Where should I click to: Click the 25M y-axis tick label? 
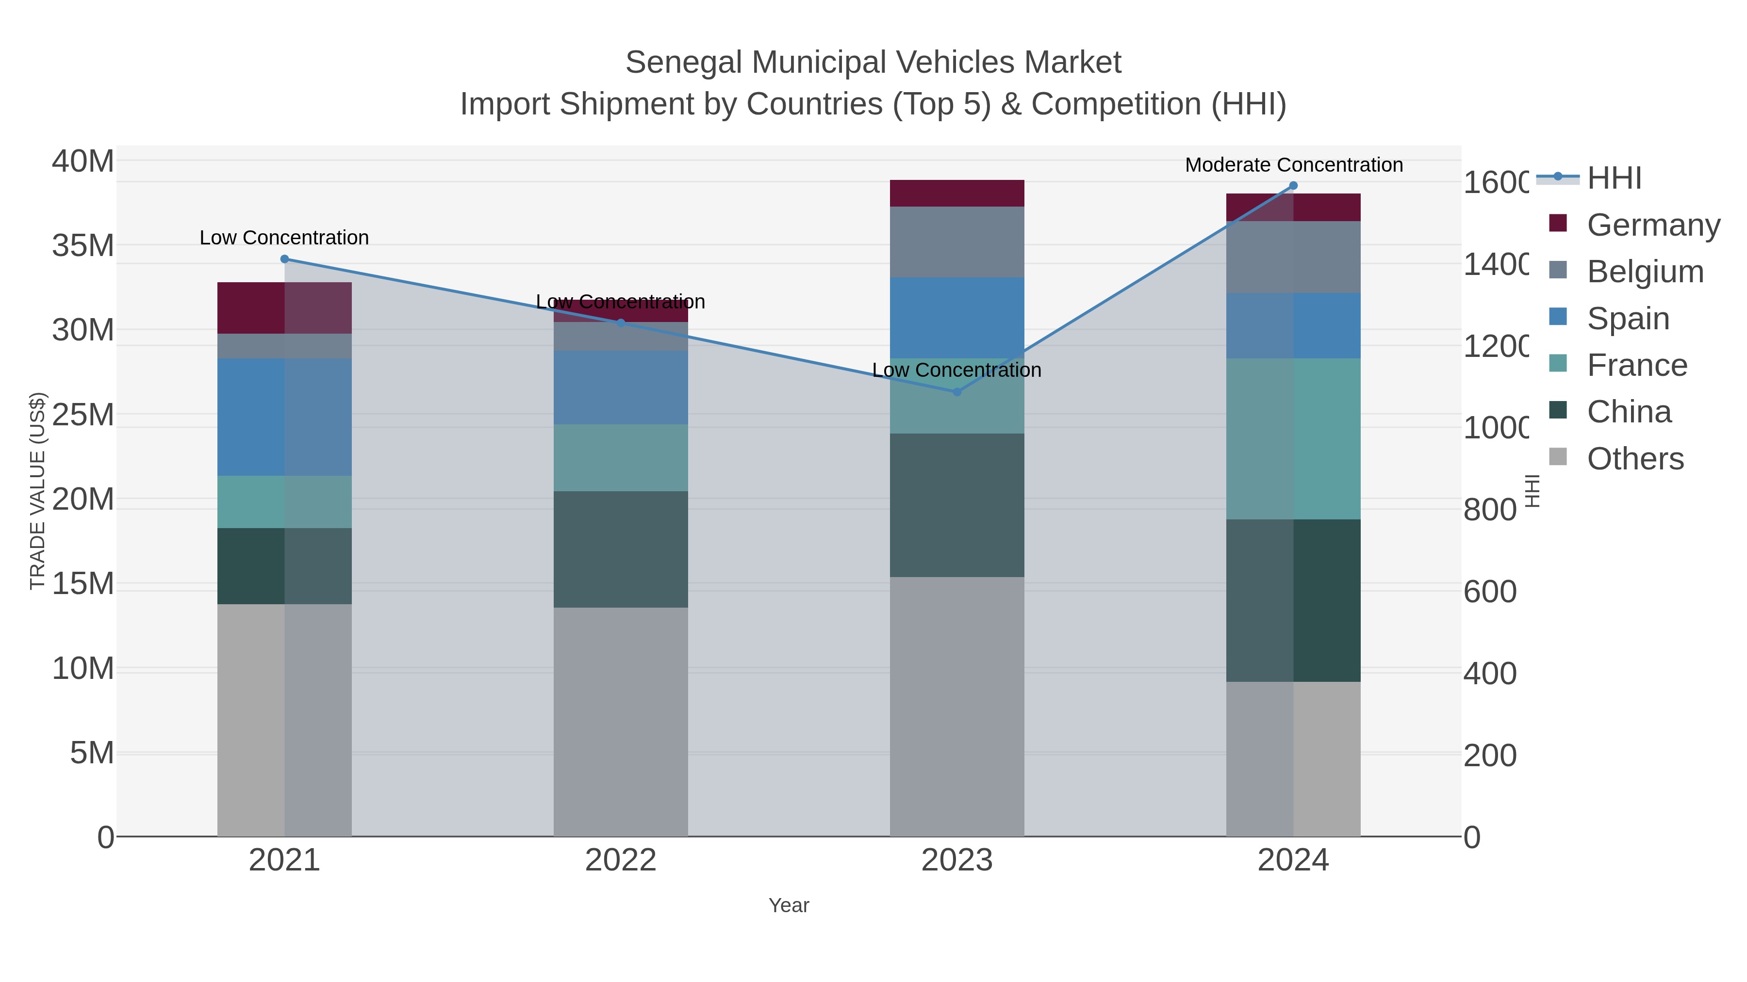(82, 415)
